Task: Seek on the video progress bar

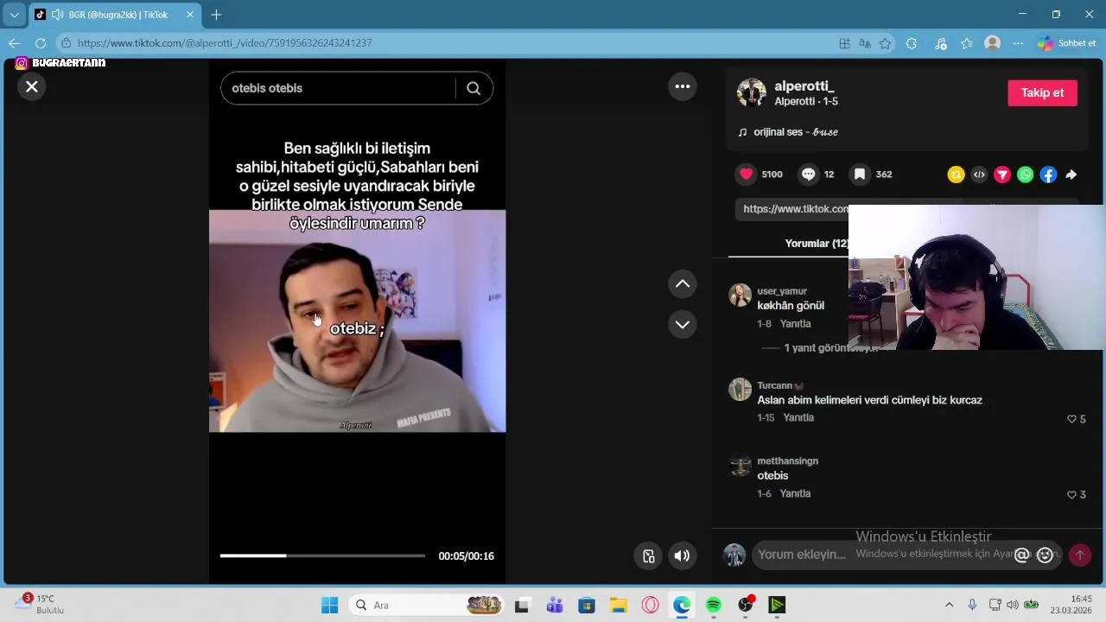Action: (x=322, y=555)
